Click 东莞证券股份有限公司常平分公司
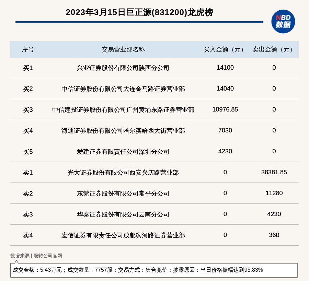The width and height of the screenshot is (309, 281). (123, 194)
